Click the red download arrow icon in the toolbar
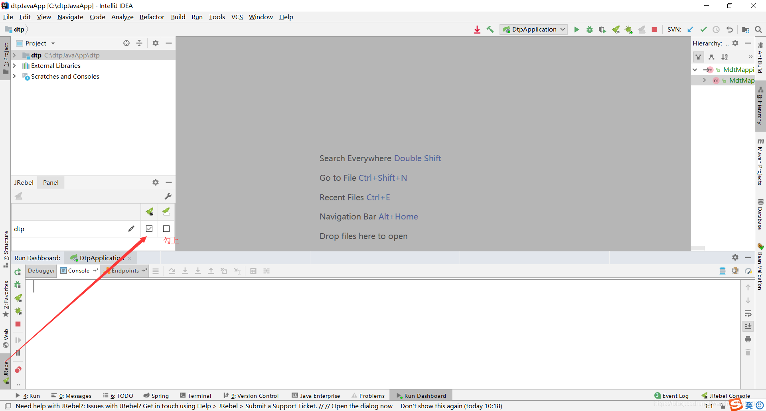Viewport: 766px width, 411px height. [477, 30]
